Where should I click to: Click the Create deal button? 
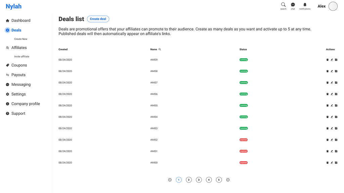point(98,19)
